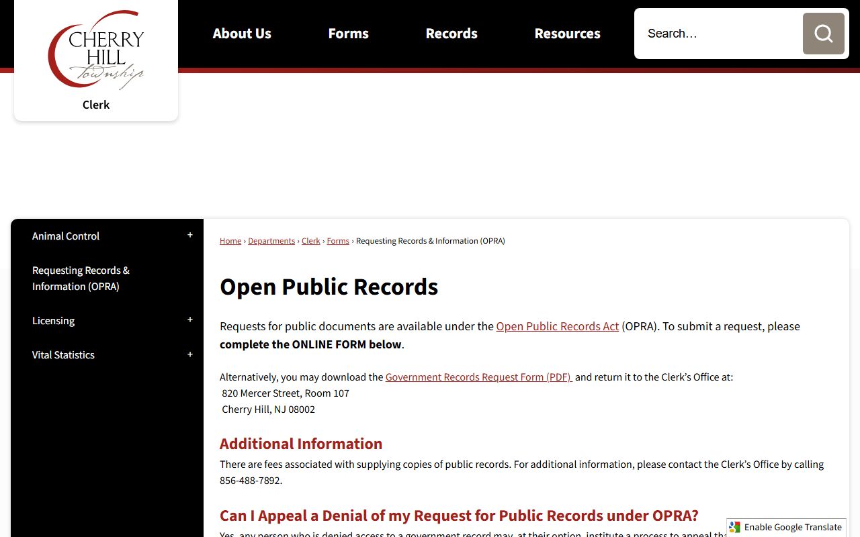
Task: Click the Additional Information heading
Action: (301, 444)
